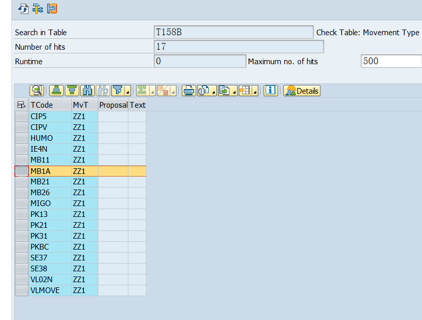Click the select-all button on column header
Viewport: 422px width, 320px height.
pyautogui.click(x=21, y=104)
